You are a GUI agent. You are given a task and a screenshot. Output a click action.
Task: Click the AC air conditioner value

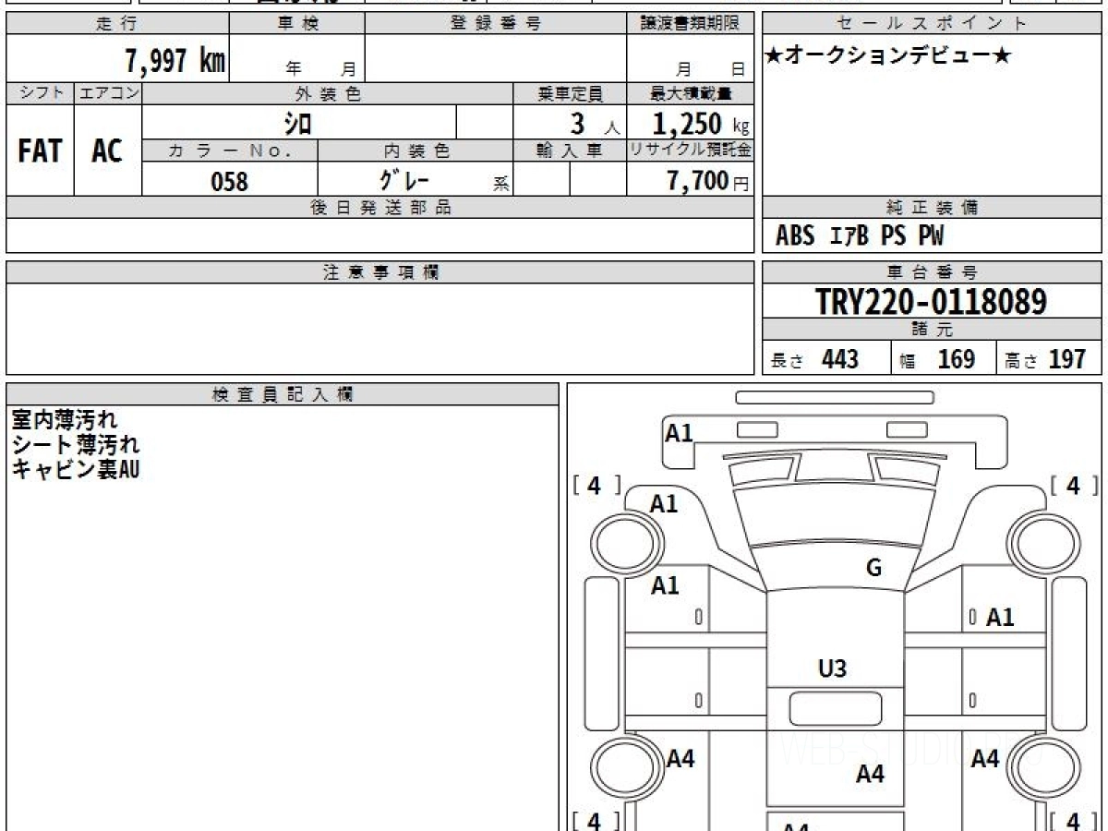[107, 151]
